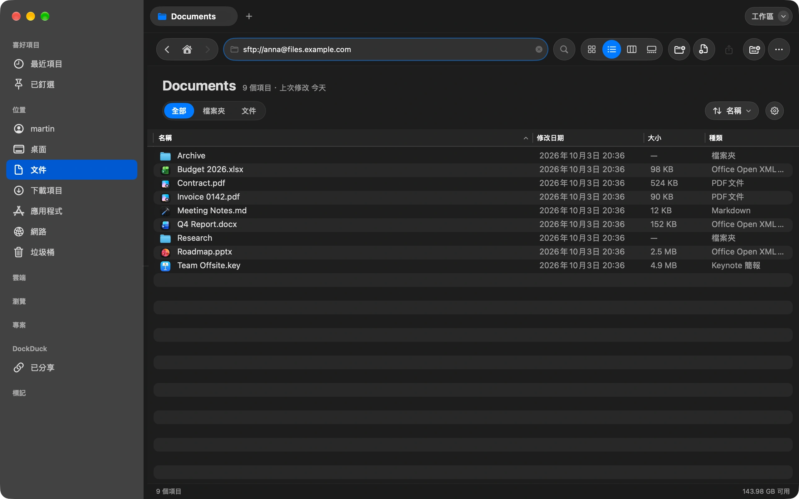Open 最近項目 in sidebar
Viewport: 799px width, 499px height.
click(72, 64)
